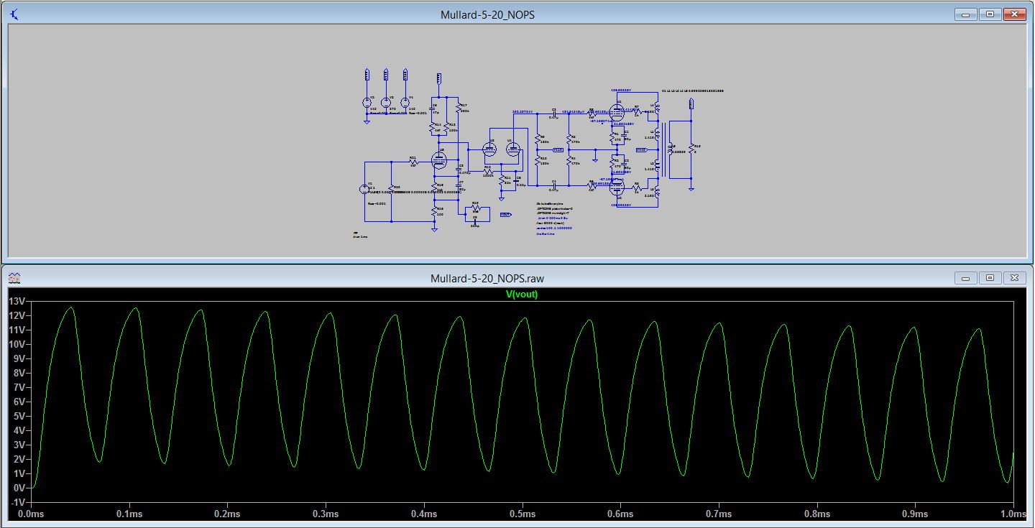
Task: Click the 0.5ms time axis label
Action: [x=522, y=514]
